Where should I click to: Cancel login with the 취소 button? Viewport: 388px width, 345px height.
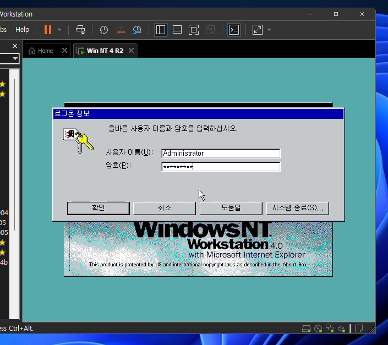[x=165, y=208]
